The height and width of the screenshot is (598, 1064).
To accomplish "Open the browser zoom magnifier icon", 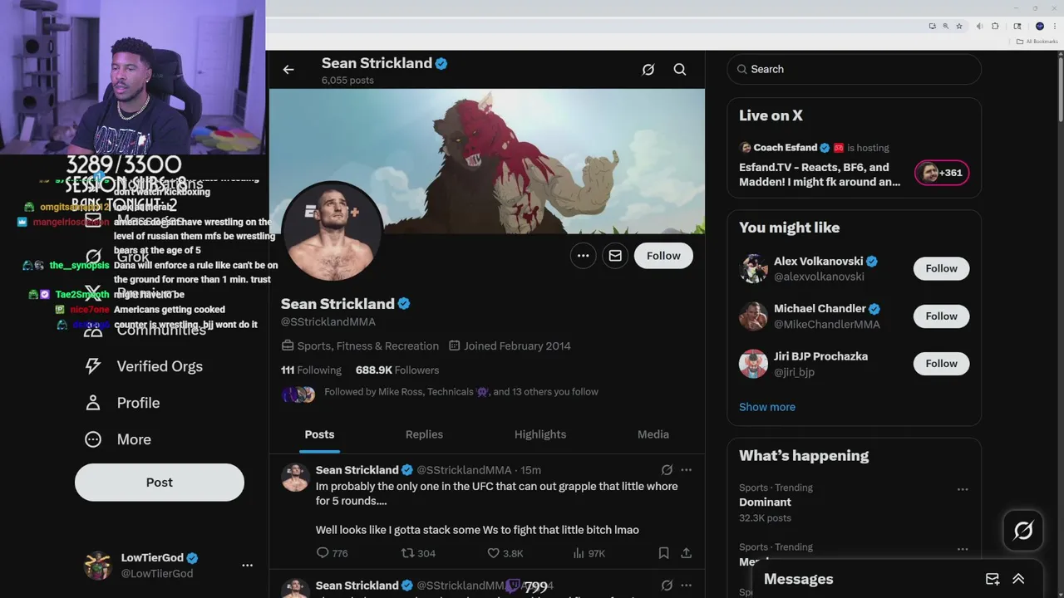I will click(x=945, y=27).
